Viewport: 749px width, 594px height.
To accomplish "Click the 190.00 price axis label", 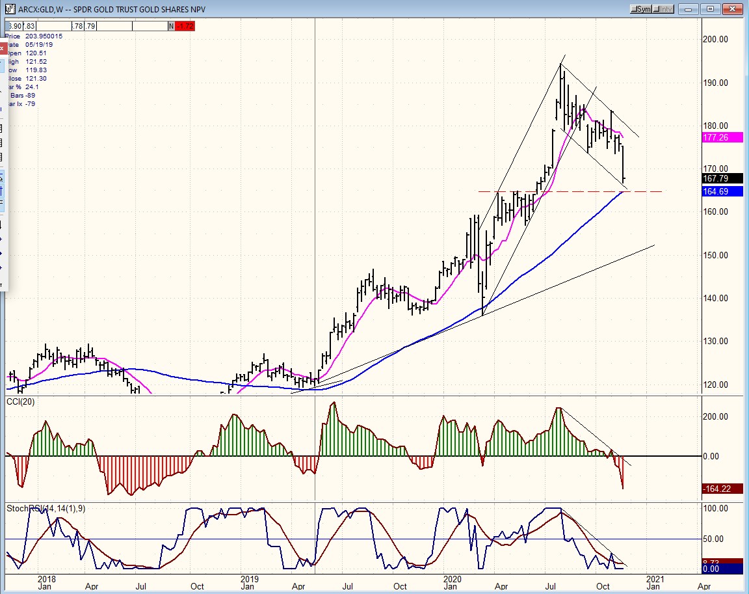I will (716, 83).
